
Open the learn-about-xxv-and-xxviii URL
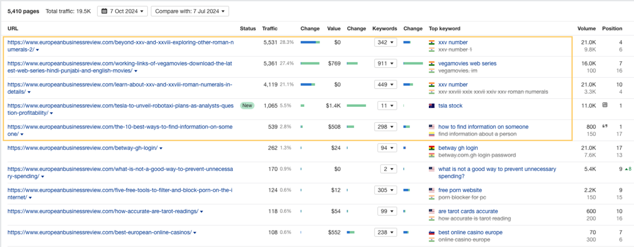[119, 88]
